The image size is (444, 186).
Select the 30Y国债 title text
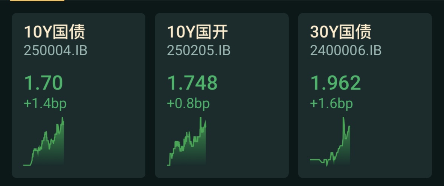[x=341, y=32]
